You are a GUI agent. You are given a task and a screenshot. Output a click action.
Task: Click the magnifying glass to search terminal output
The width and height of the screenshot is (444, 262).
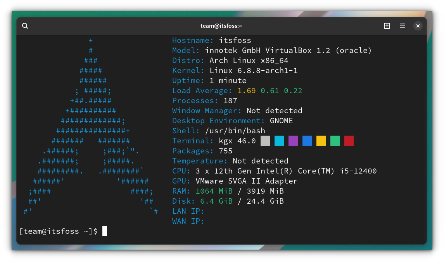25,26
